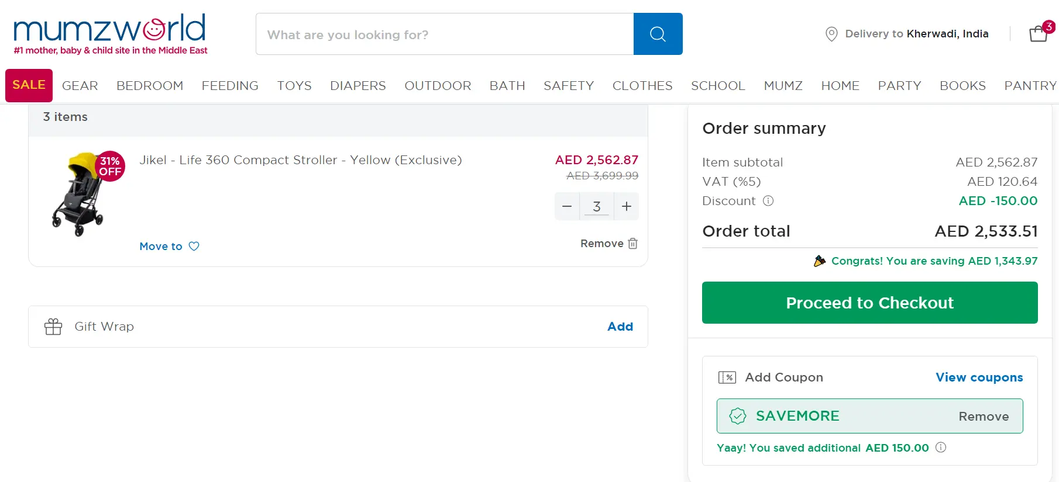This screenshot has height=482, width=1059.
Task: Click the Add Coupon label
Action: coord(784,377)
